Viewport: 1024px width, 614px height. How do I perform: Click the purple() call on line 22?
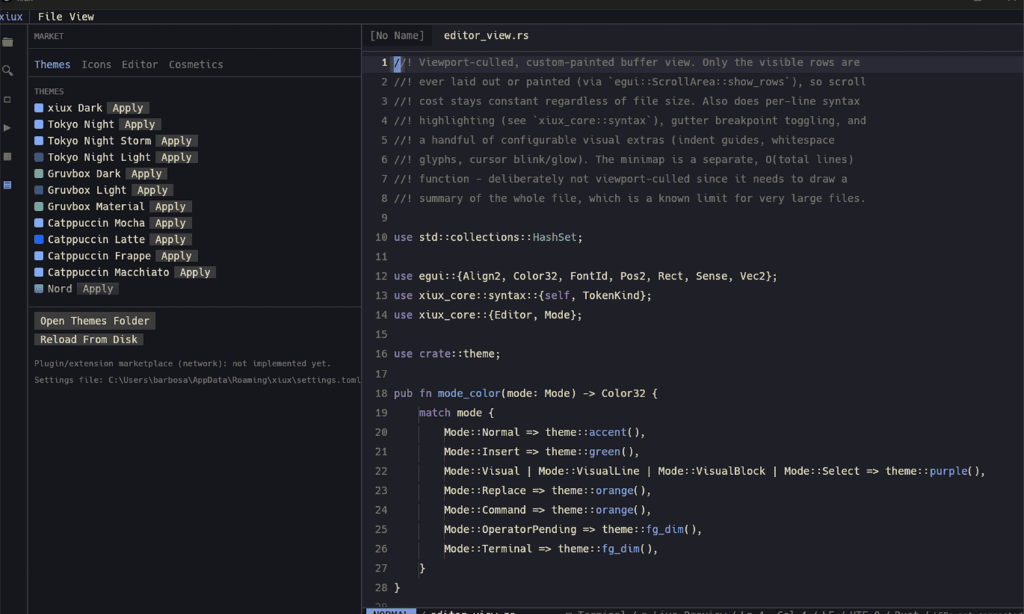tap(954, 471)
